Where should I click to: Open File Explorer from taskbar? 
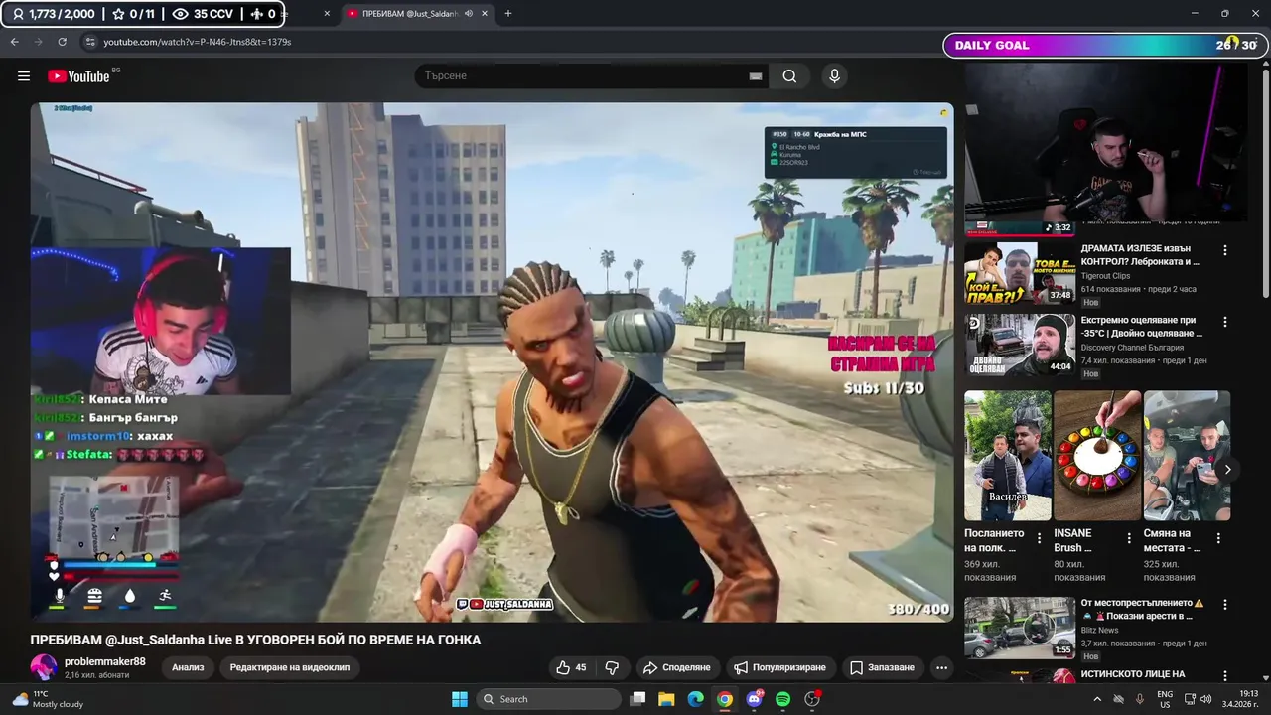click(666, 699)
